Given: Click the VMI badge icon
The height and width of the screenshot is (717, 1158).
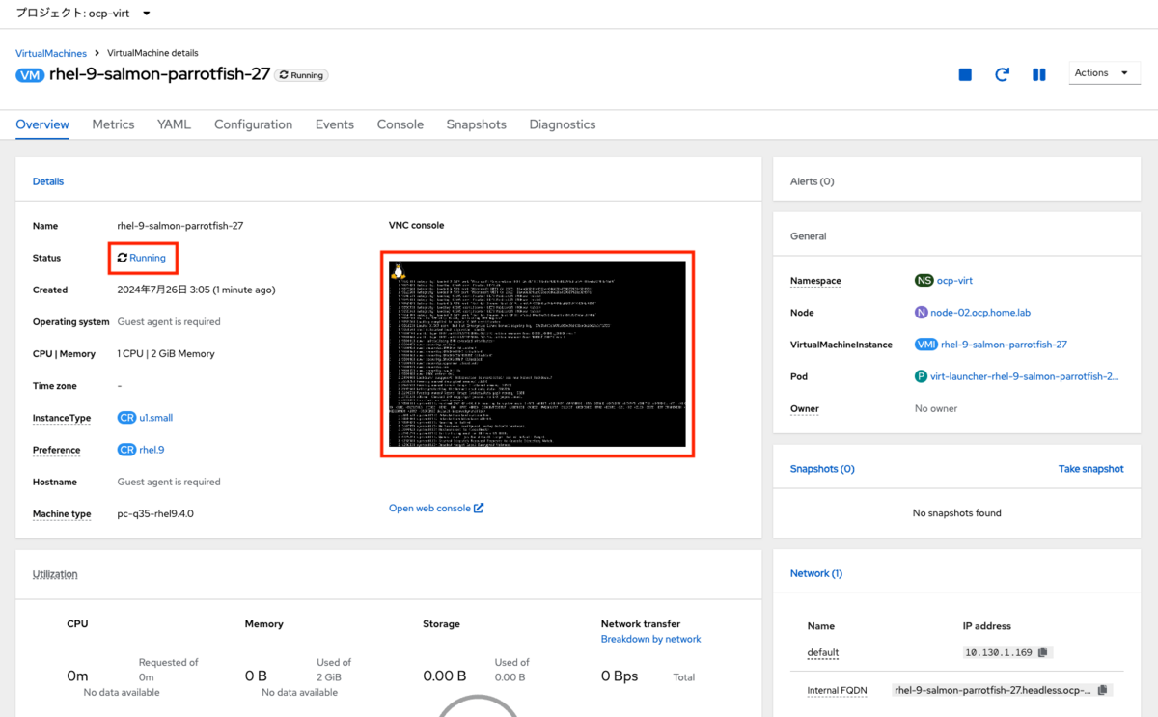Looking at the screenshot, I should click(925, 345).
